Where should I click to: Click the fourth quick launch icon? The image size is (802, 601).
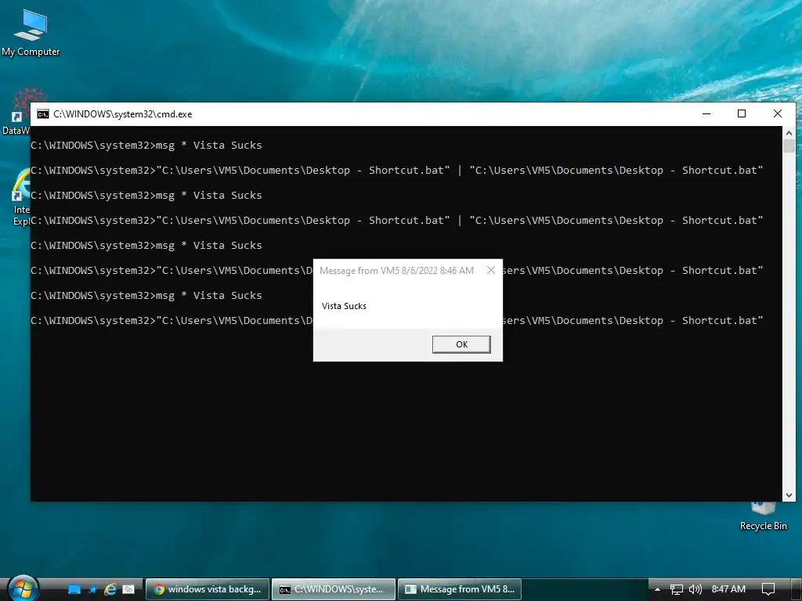click(x=128, y=589)
